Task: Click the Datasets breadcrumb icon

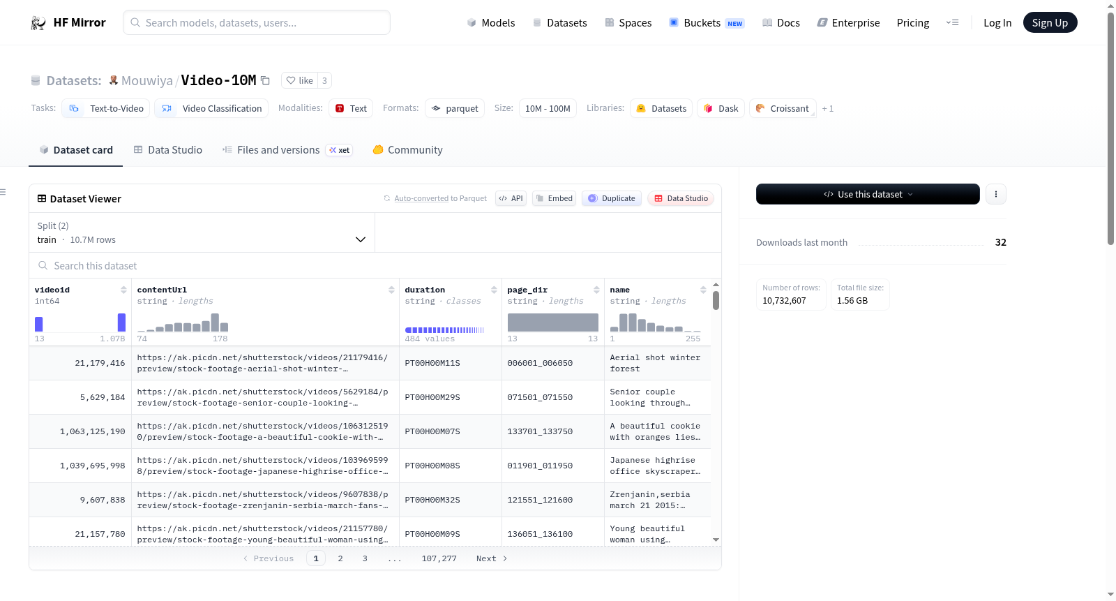Action: coord(36,80)
